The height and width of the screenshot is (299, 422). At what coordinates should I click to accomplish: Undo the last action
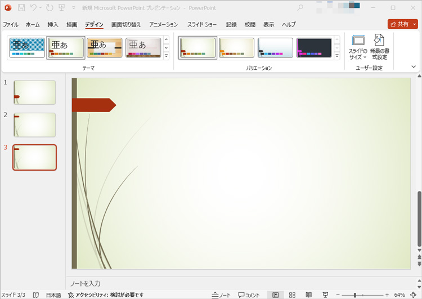pos(33,7)
